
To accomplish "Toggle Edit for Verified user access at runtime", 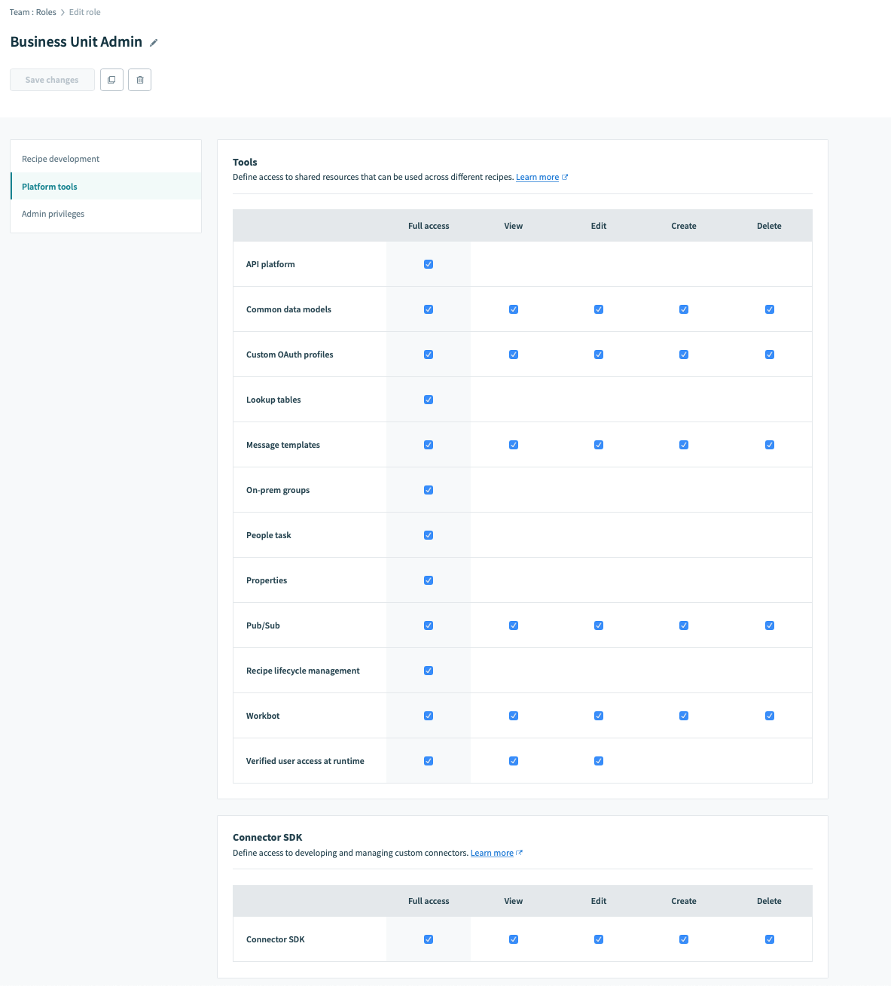I will 599,761.
